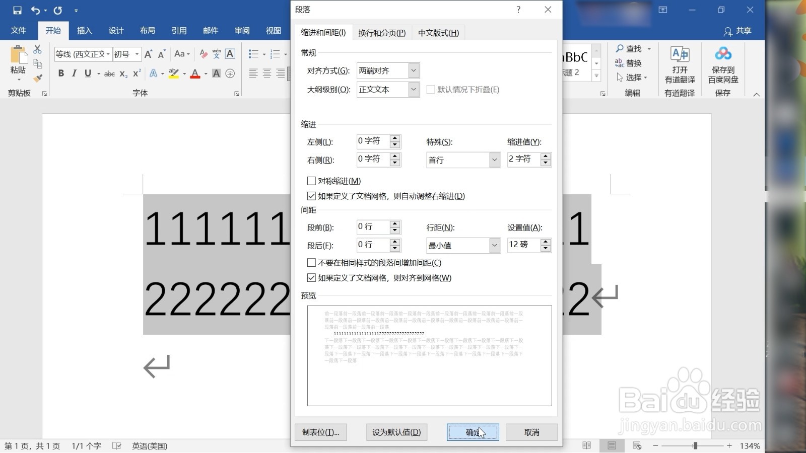Switch to Read Mode view in status bar
This screenshot has width=806, height=453.
[x=586, y=445]
